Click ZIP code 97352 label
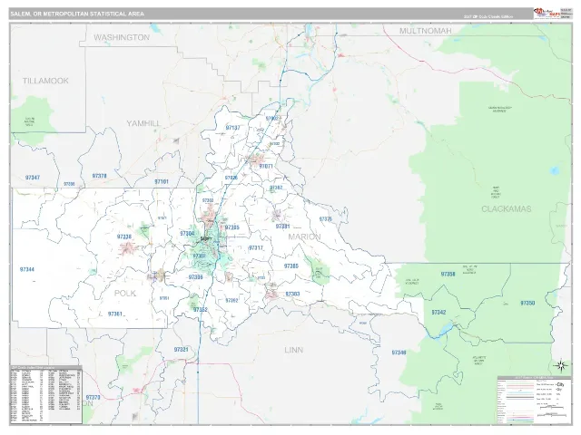This screenshot has width=581, height=435. pos(200,310)
